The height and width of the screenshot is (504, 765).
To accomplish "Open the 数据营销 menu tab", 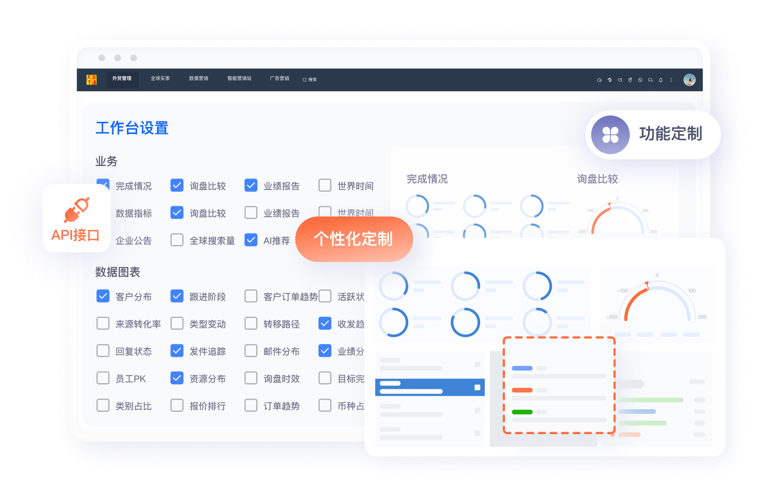I will (x=198, y=78).
